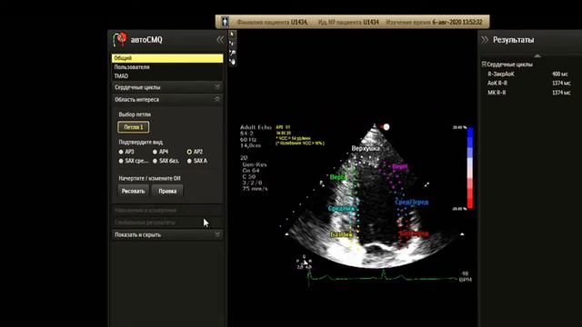The height and width of the screenshot is (327, 582).
Task: Expand the Сердечные циклы section
Action: [167, 87]
